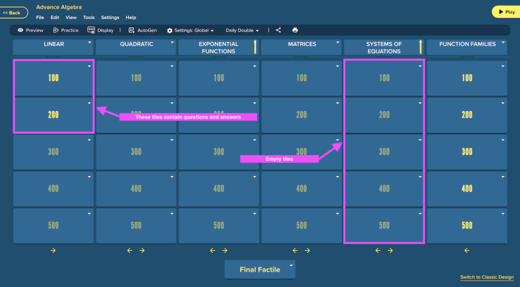Screen dimensions: 520x287
Task: Open the Tools menu
Action: coord(88,17)
